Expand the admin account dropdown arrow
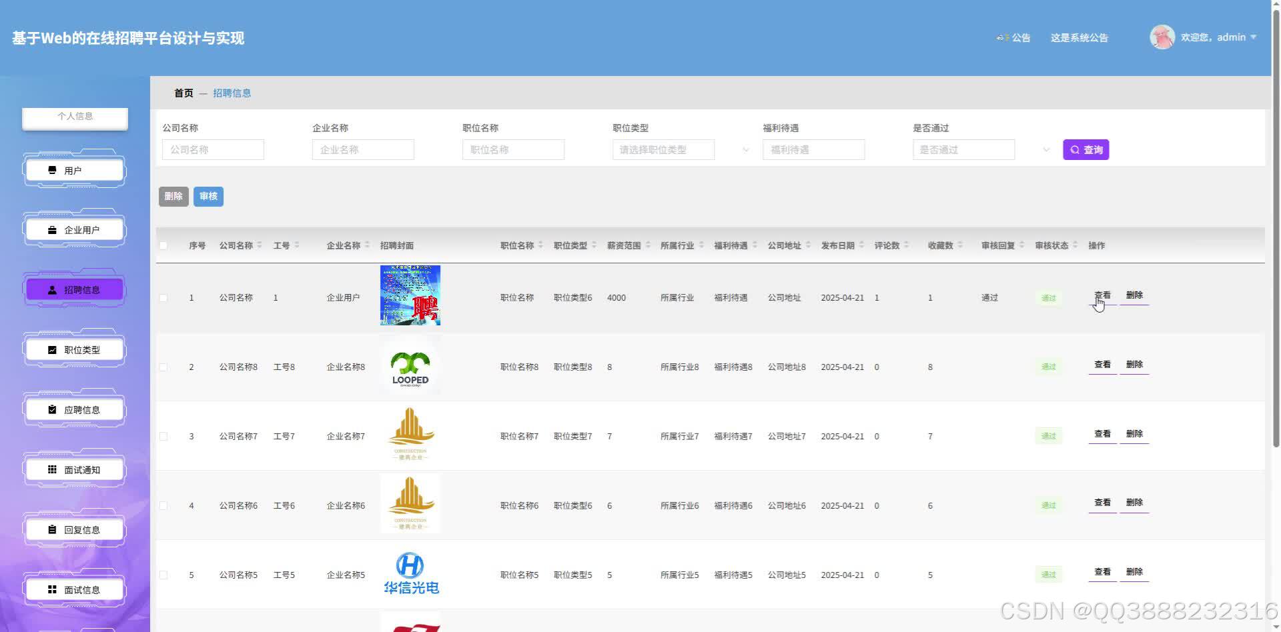The image size is (1281, 632). (x=1253, y=37)
